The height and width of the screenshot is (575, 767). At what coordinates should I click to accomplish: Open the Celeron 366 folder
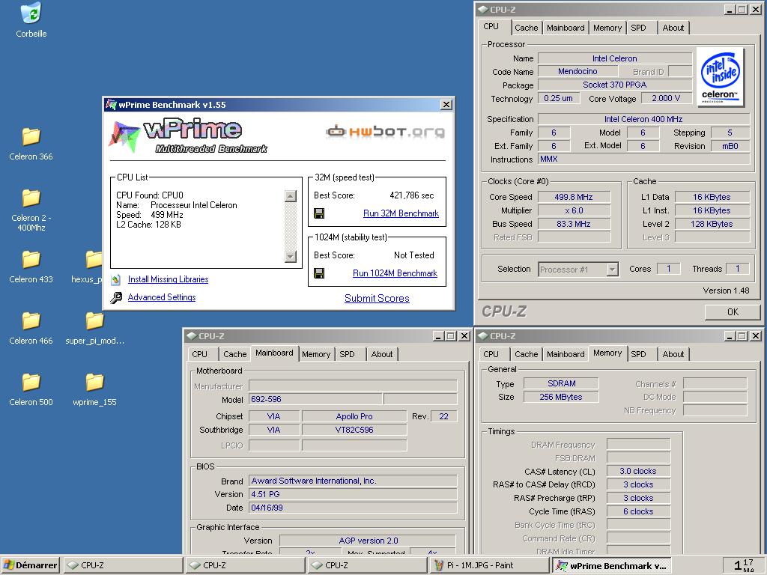click(31, 136)
